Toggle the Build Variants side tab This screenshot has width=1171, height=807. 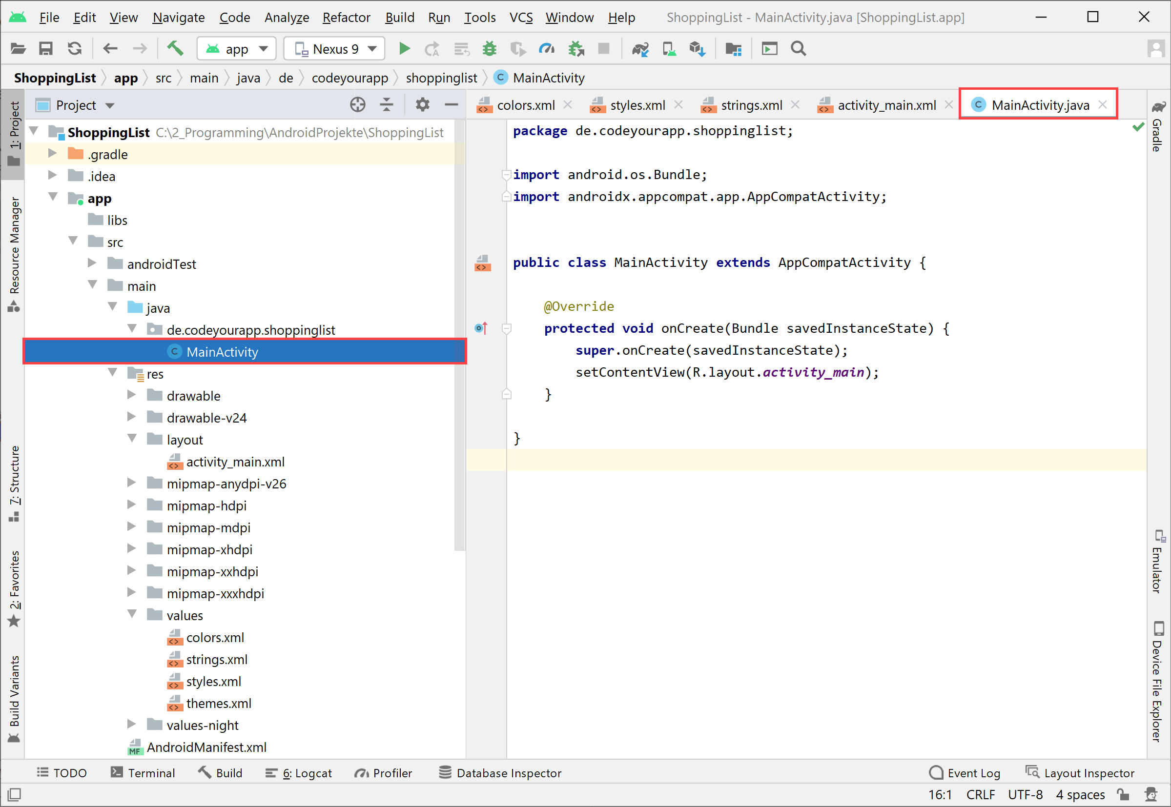tap(14, 699)
